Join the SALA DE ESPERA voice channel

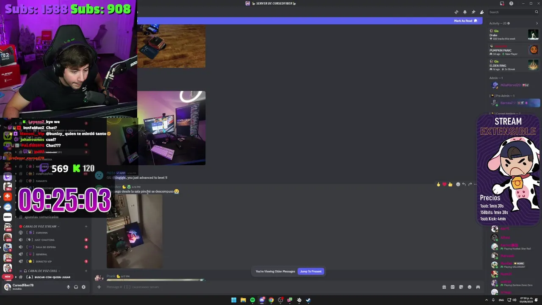tap(53, 247)
